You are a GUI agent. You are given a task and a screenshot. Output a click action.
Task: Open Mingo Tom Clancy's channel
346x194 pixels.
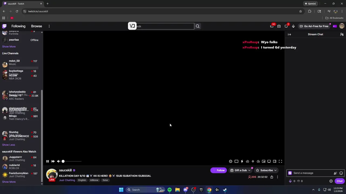[x=21, y=117]
